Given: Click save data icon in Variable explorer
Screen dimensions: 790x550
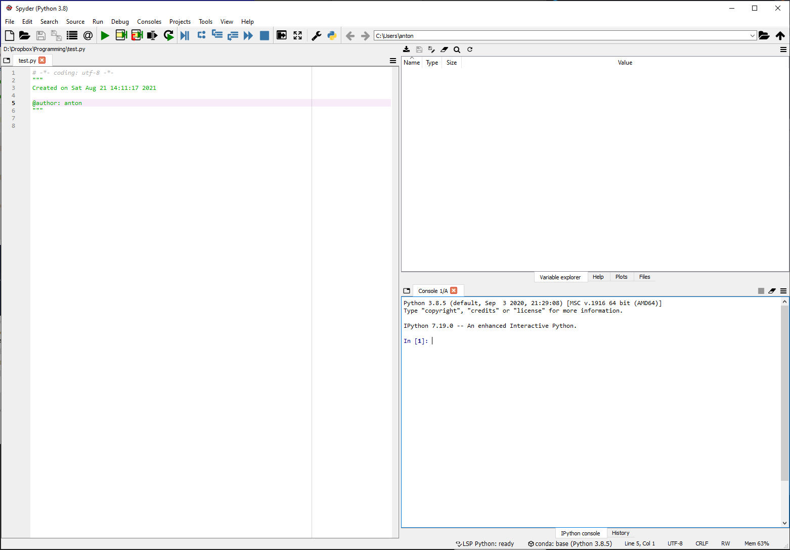Looking at the screenshot, I should [419, 49].
